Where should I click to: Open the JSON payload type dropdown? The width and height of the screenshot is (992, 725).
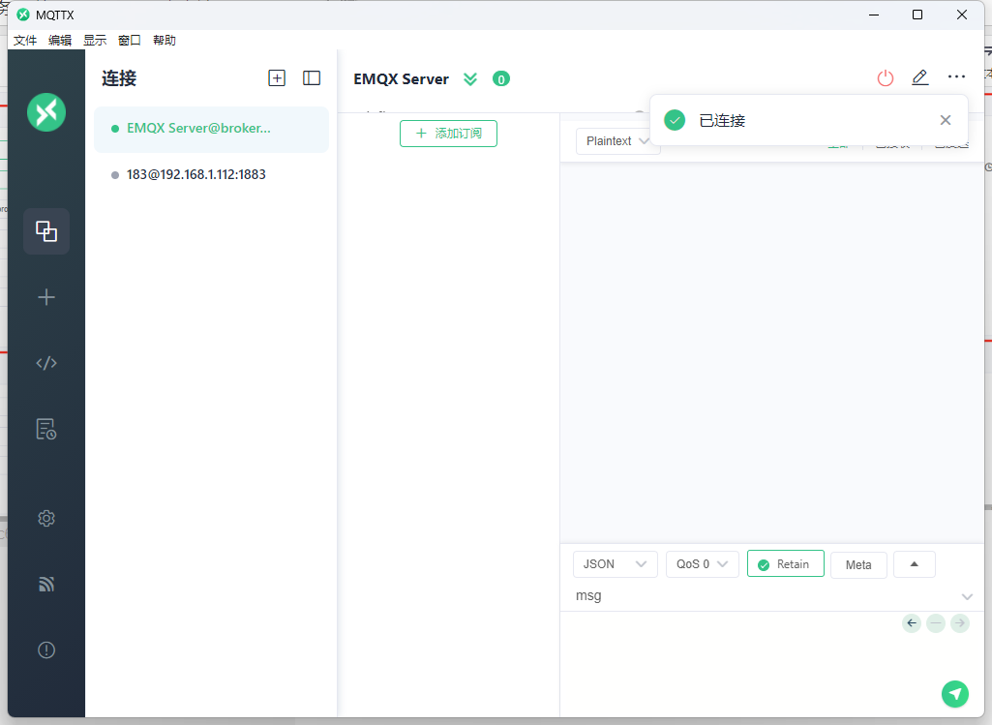[x=615, y=564]
